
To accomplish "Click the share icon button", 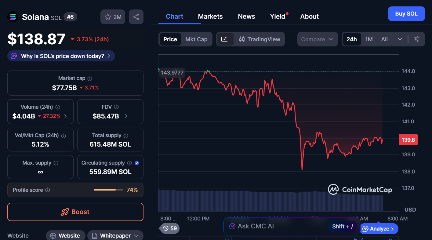I will pyautogui.click(x=136, y=17).
